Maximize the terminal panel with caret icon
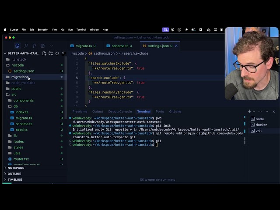 267,112
